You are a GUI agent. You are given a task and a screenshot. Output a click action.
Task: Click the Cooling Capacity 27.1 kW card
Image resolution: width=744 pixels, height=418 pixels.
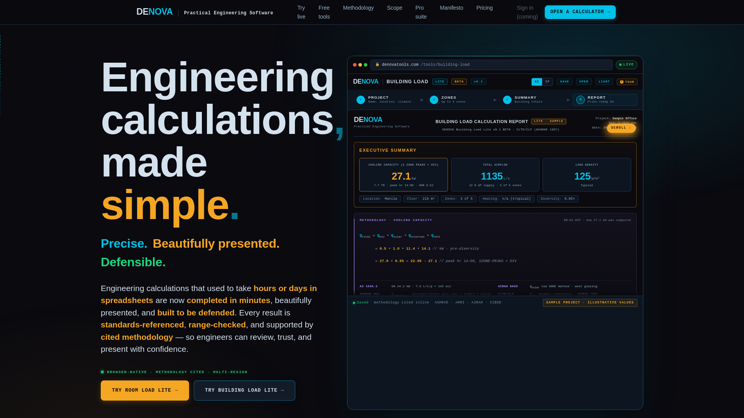403,175
